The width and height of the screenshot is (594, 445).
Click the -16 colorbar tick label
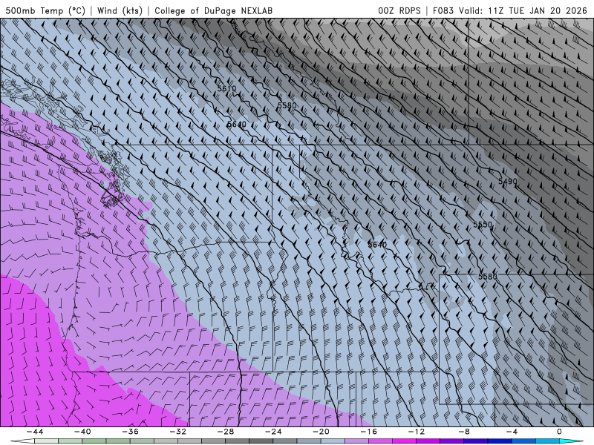click(x=368, y=432)
